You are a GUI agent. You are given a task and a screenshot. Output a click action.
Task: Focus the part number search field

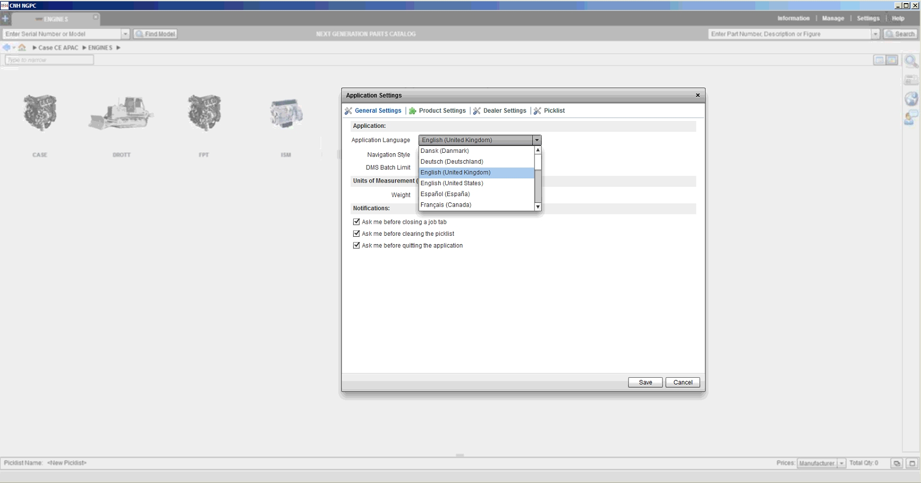[790, 34]
